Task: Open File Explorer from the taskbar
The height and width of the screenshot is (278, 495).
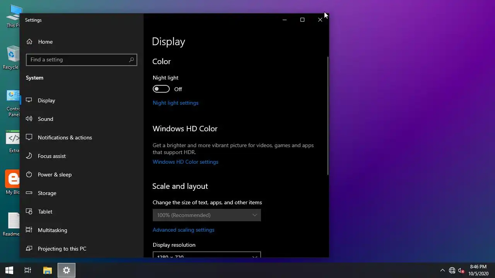Action: click(47, 270)
